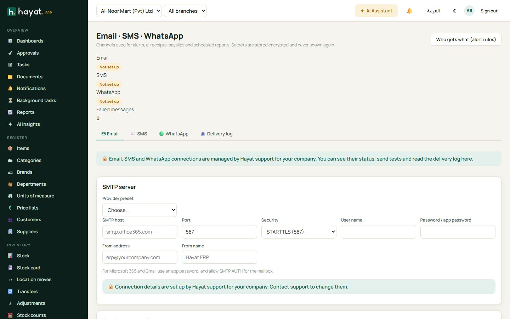Click the AI Insights sparkle icon

[x=10, y=124]
